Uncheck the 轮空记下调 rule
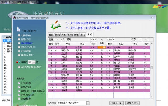The height and width of the screenshot is (106, 168). click(x=19, y=87)
